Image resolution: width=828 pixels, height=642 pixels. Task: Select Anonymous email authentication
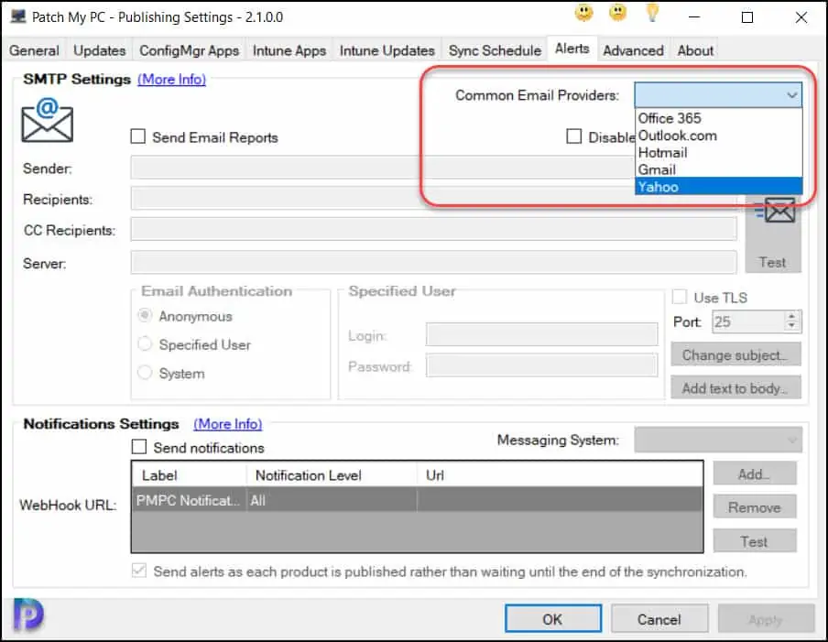pyautogui.click(x=144, y=315)
